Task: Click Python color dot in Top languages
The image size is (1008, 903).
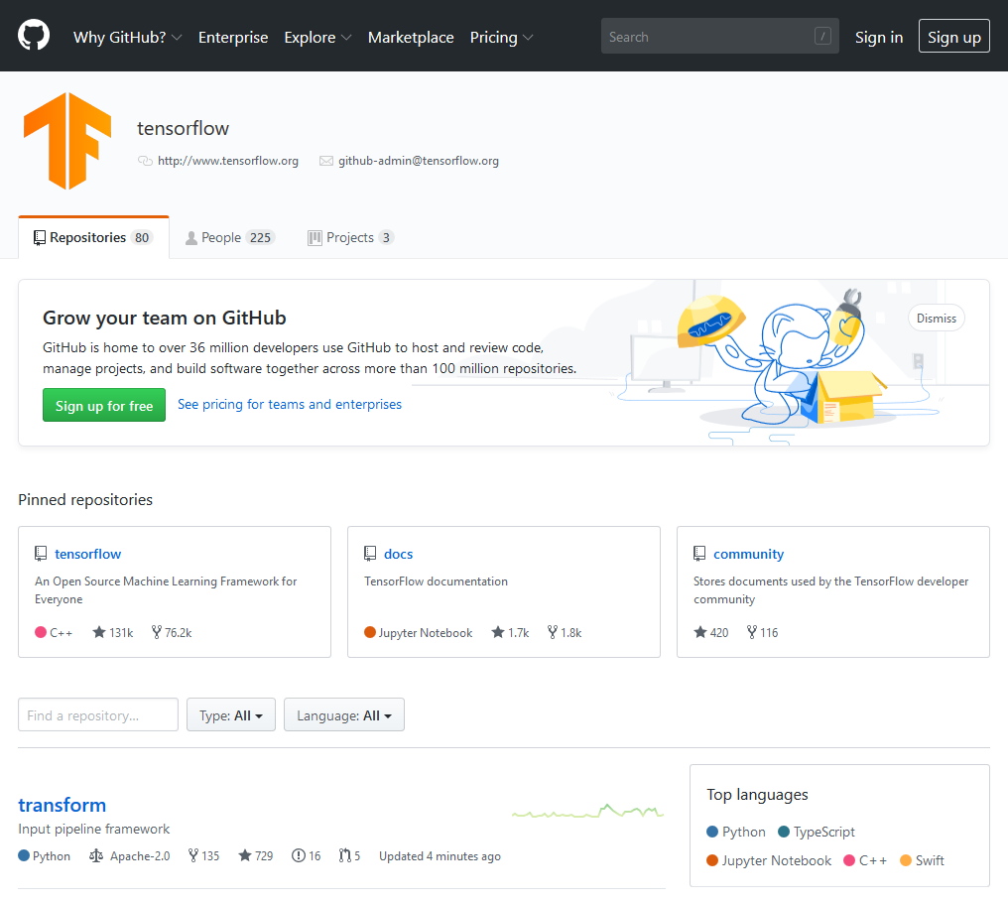Action: tap(712, 832)
